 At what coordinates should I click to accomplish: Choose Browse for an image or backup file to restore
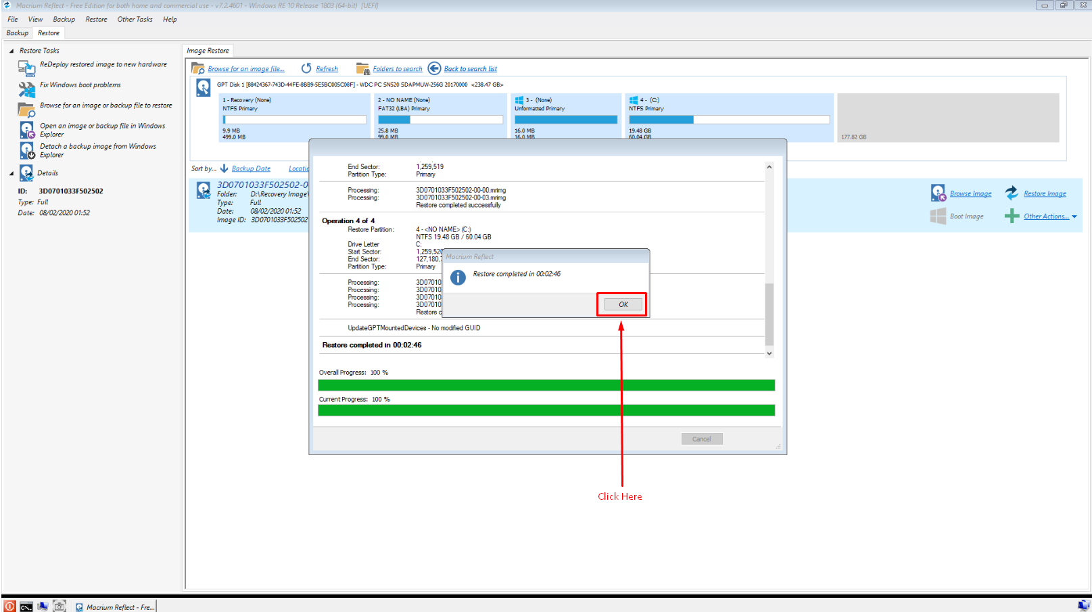[x=106, y=105]
